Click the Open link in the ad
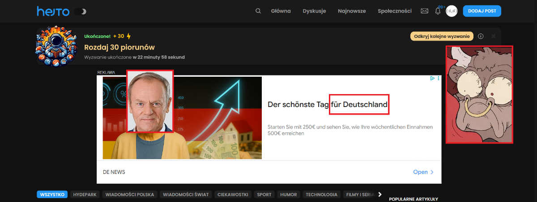This screenshot has width=537, height=202. coord(423,172)
